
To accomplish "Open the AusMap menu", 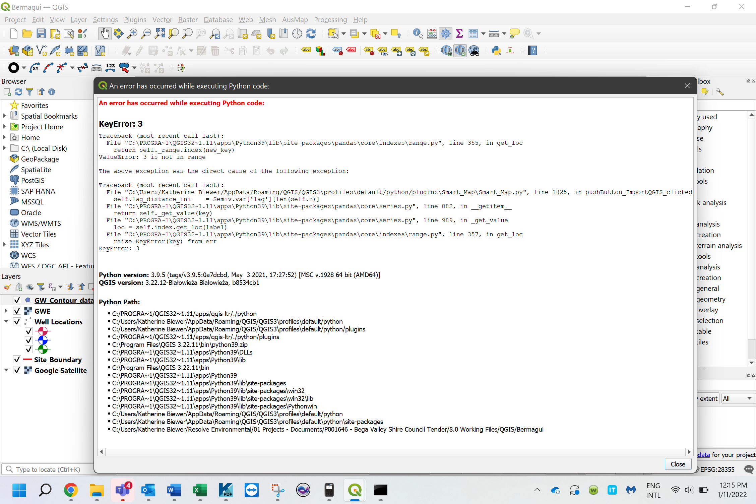I will (x=295, y=19).
